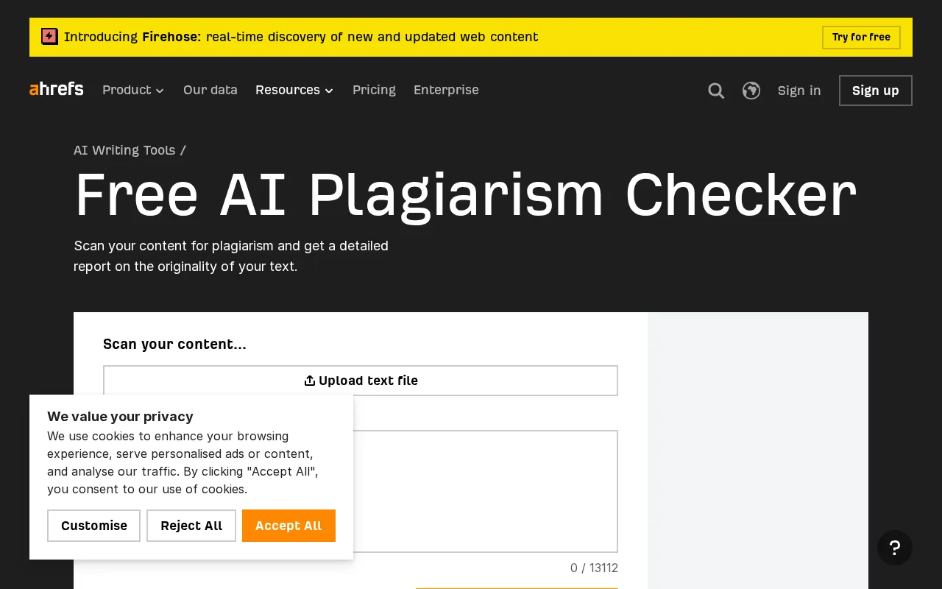
Task: Click Upload text file button
Action: click(361, 381)
